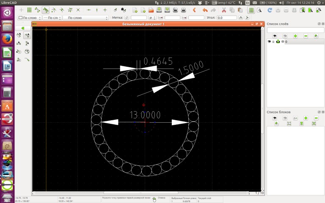Click the Redraw refresh icon
The height and width of the screenshot is (203, 325).
(270, 10)
